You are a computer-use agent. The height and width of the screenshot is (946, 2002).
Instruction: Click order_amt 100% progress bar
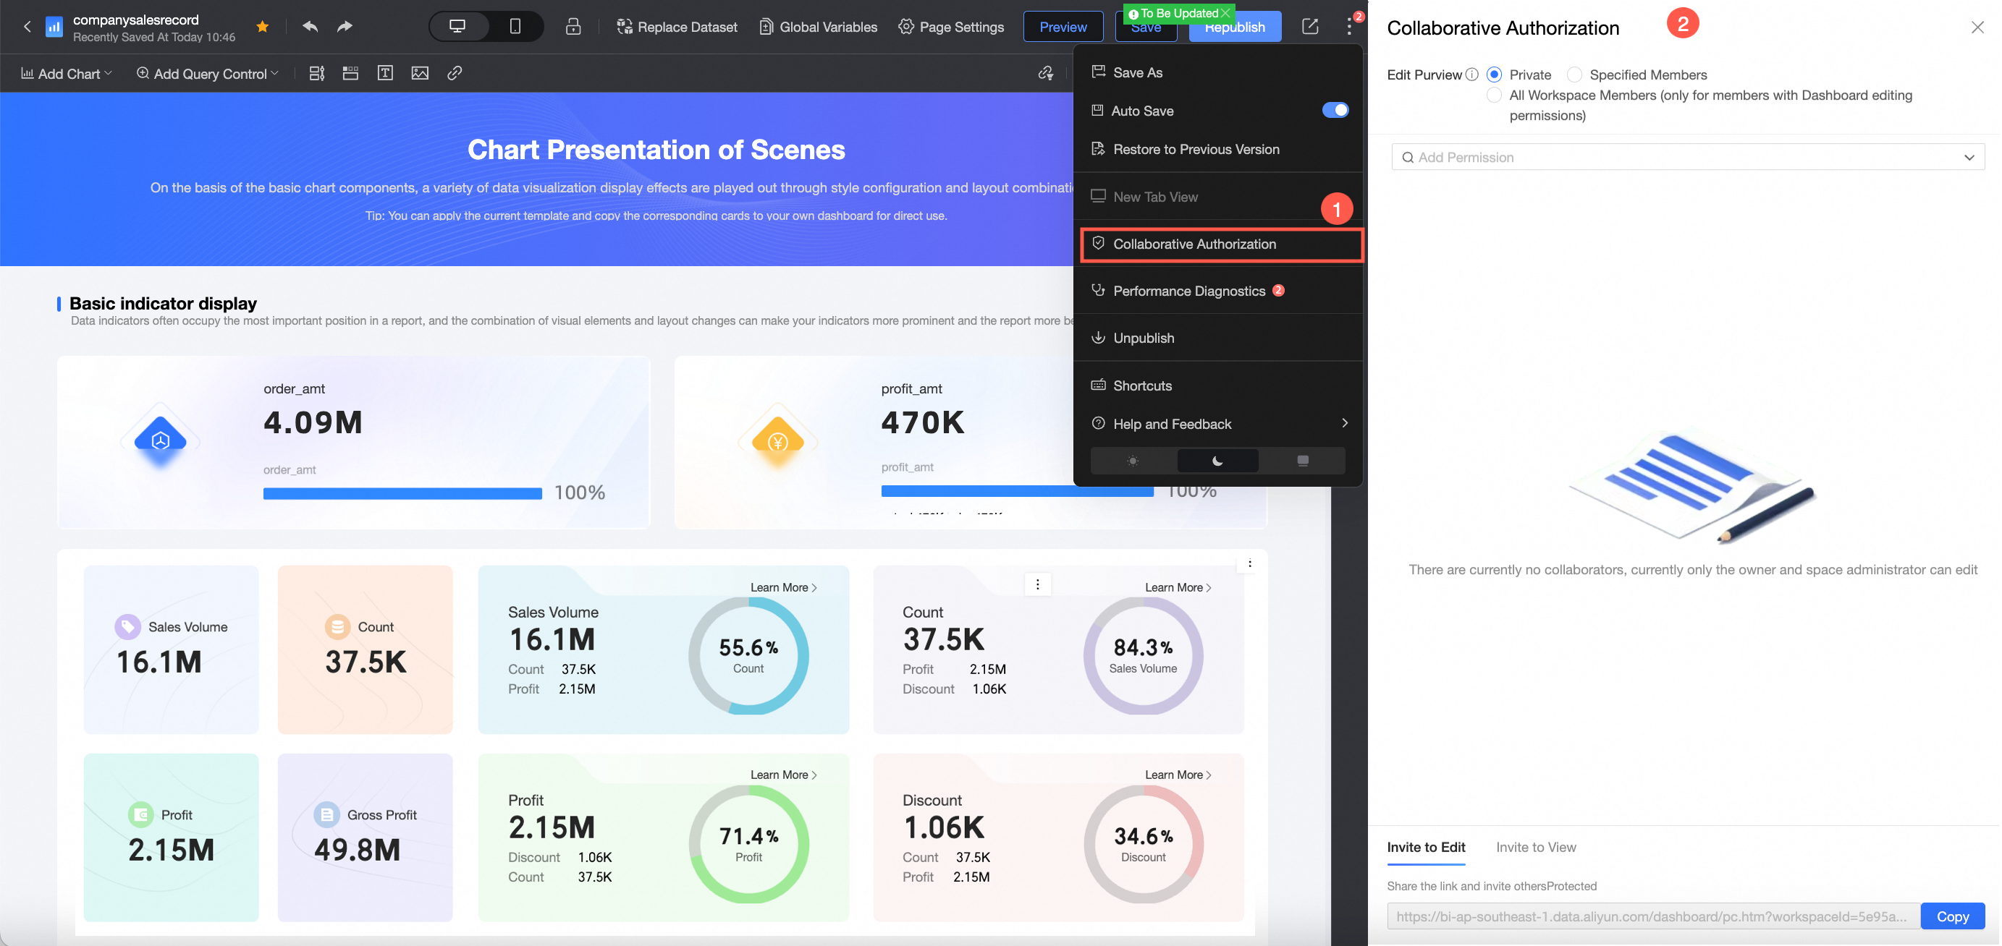(402, 493)
